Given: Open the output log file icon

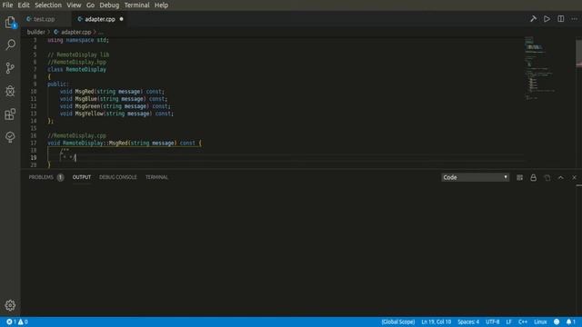Looking at the screenshot, I should click(x=547, y=178).
